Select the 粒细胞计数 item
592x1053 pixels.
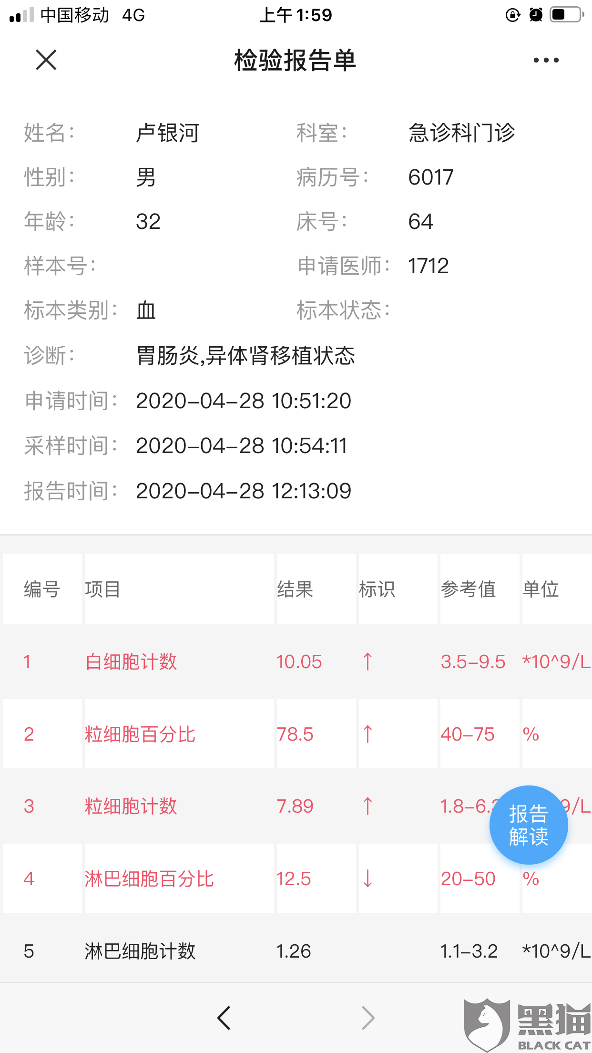click(131, 806)
